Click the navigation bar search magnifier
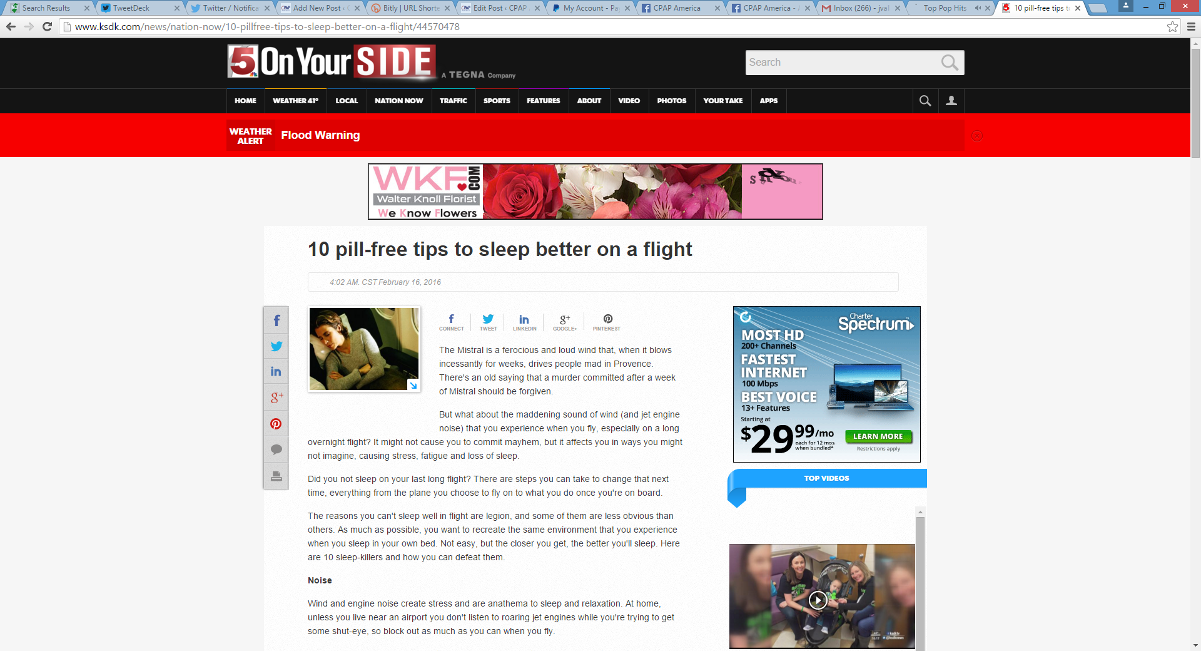 click(925, 101)
